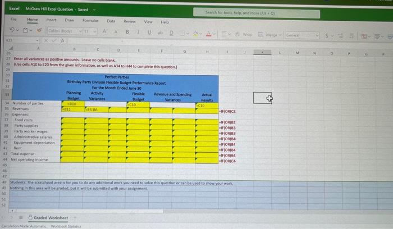Toggle Underline formatting
The image size is (393, 229).
pyautogui.click(x=149, y=33)
